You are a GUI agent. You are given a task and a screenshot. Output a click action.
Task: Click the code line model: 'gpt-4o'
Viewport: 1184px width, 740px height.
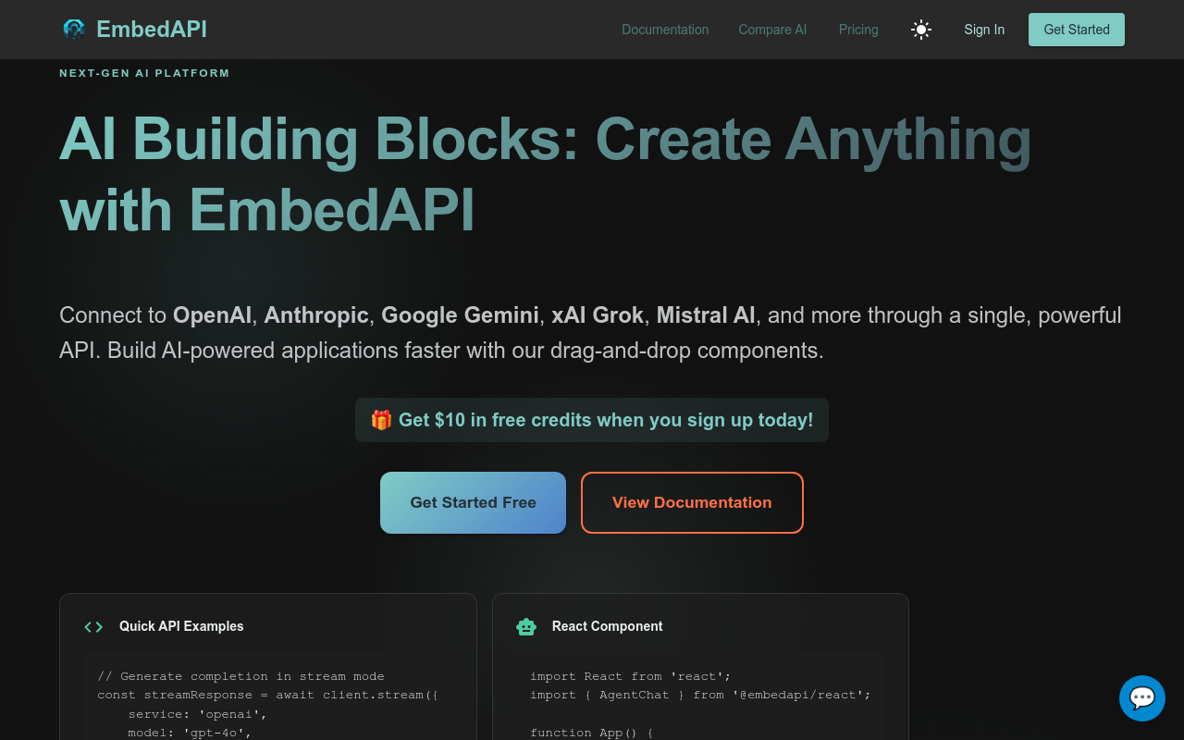tap(190, 733)
